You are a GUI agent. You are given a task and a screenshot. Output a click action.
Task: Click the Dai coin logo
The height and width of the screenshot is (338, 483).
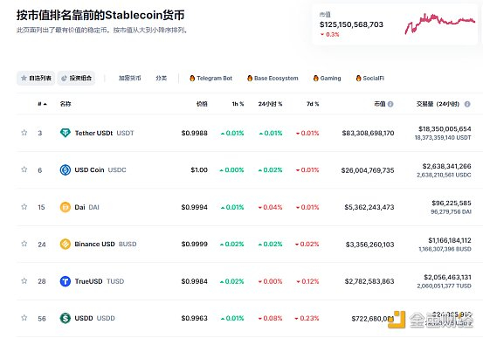pos(65,207)
